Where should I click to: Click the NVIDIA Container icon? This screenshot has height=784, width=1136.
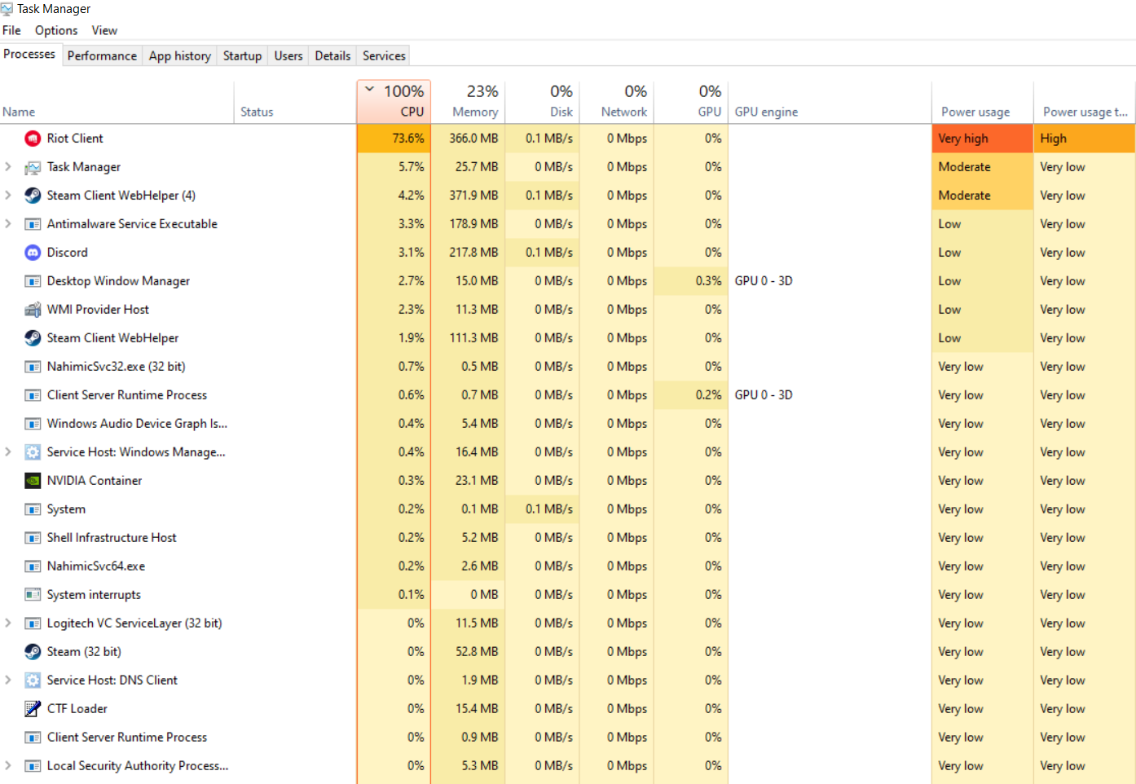(x=33, y=481)
